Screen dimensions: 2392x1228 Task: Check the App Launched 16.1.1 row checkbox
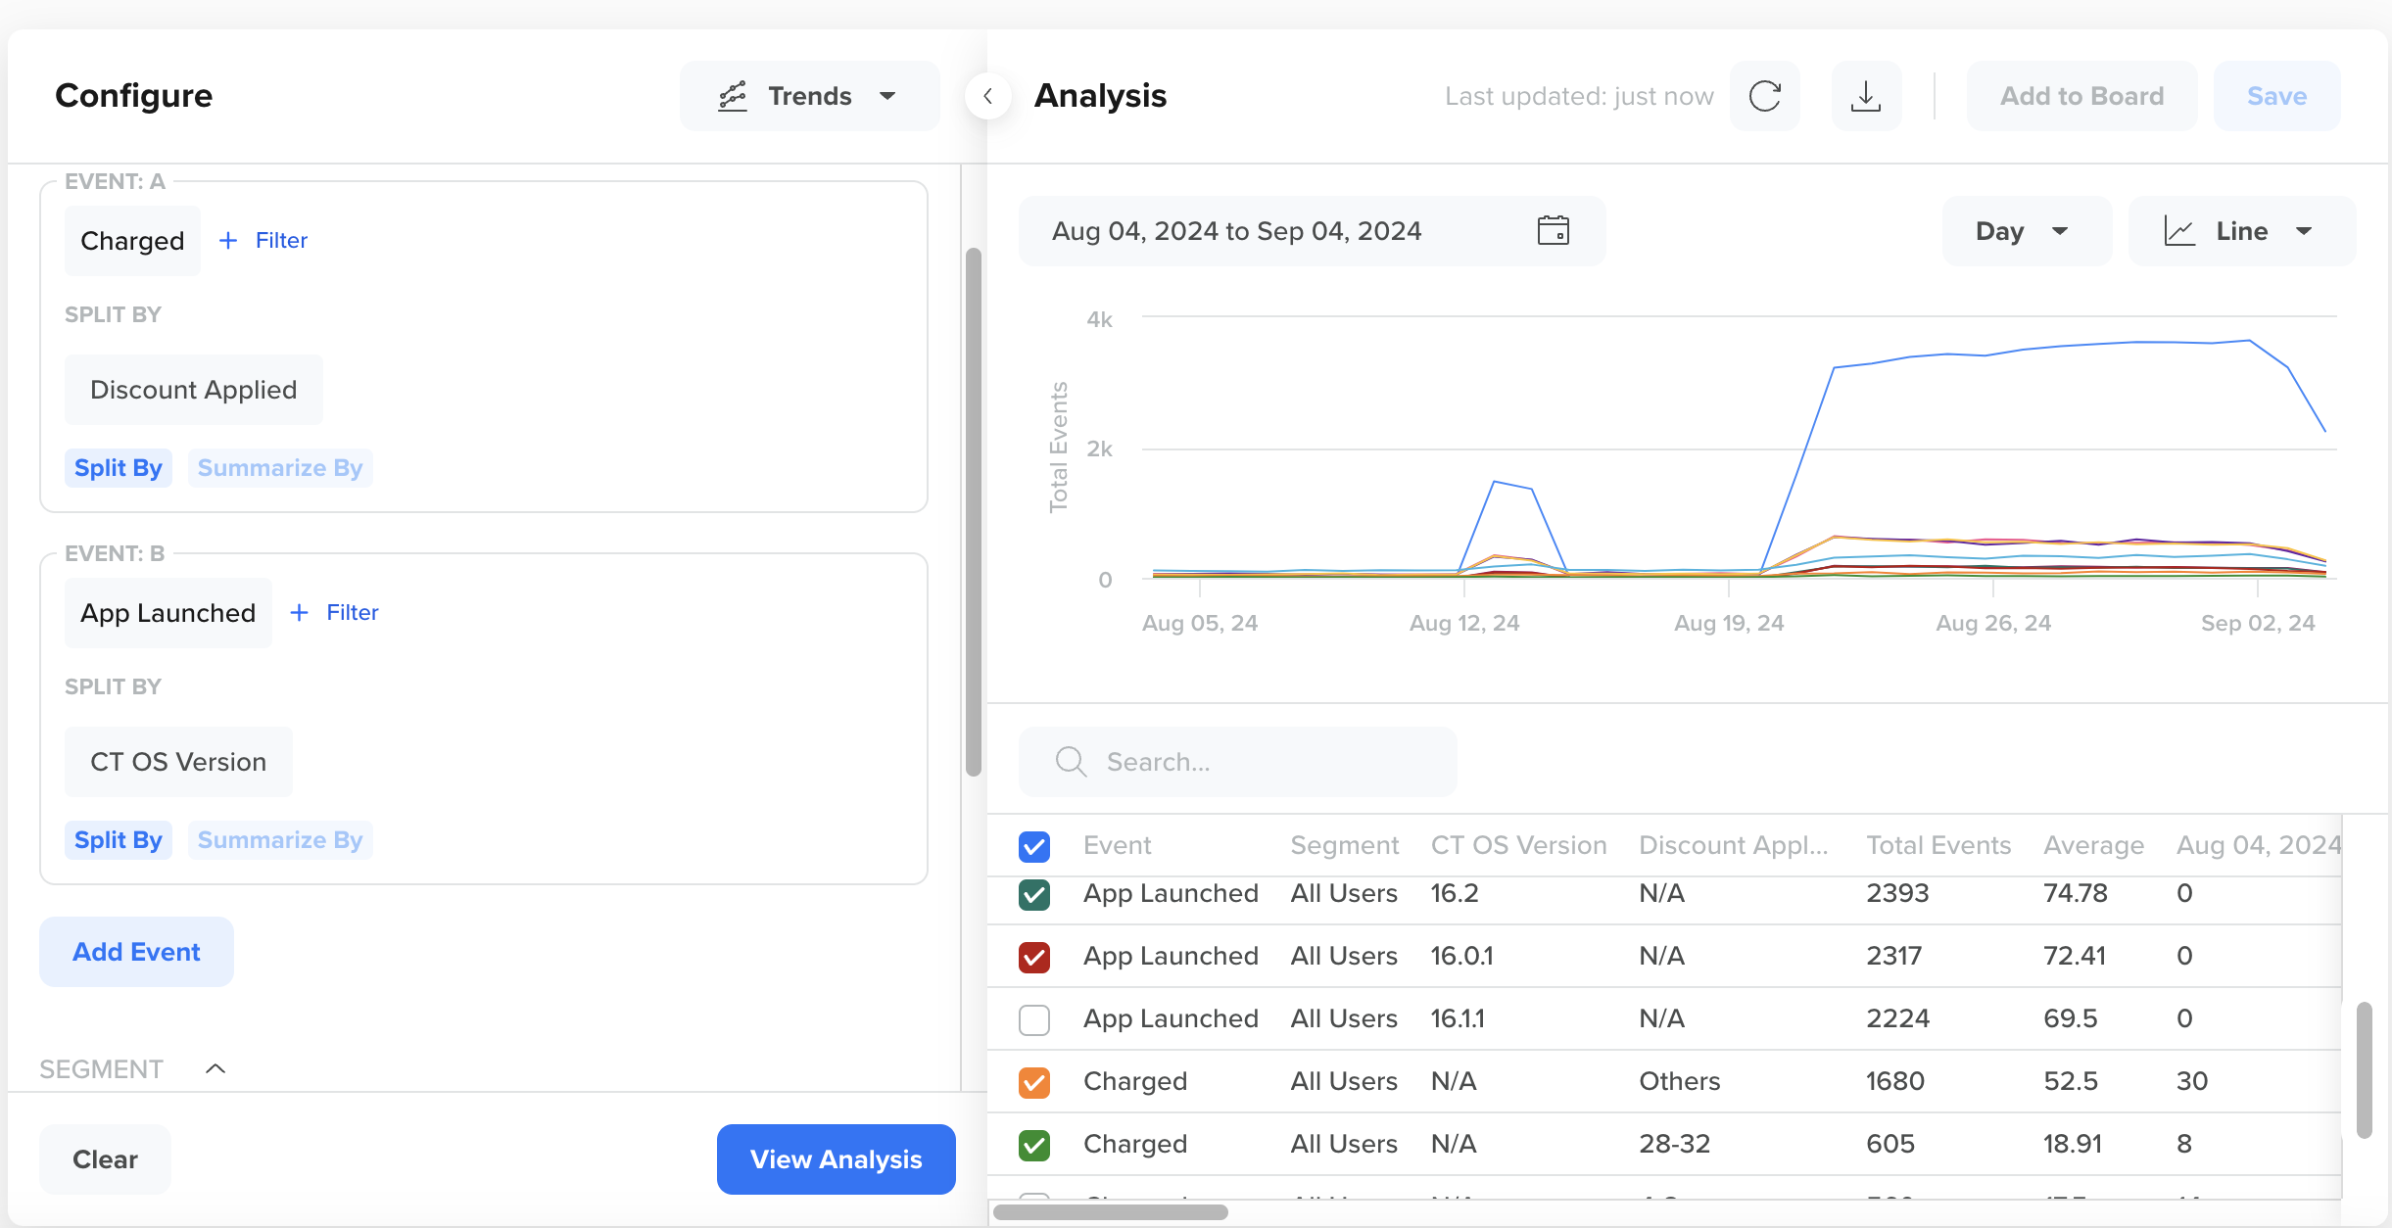tap(1034, 1019)
